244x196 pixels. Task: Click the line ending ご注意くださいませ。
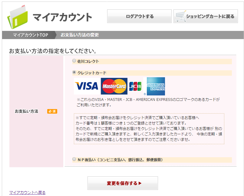(133, 139)
